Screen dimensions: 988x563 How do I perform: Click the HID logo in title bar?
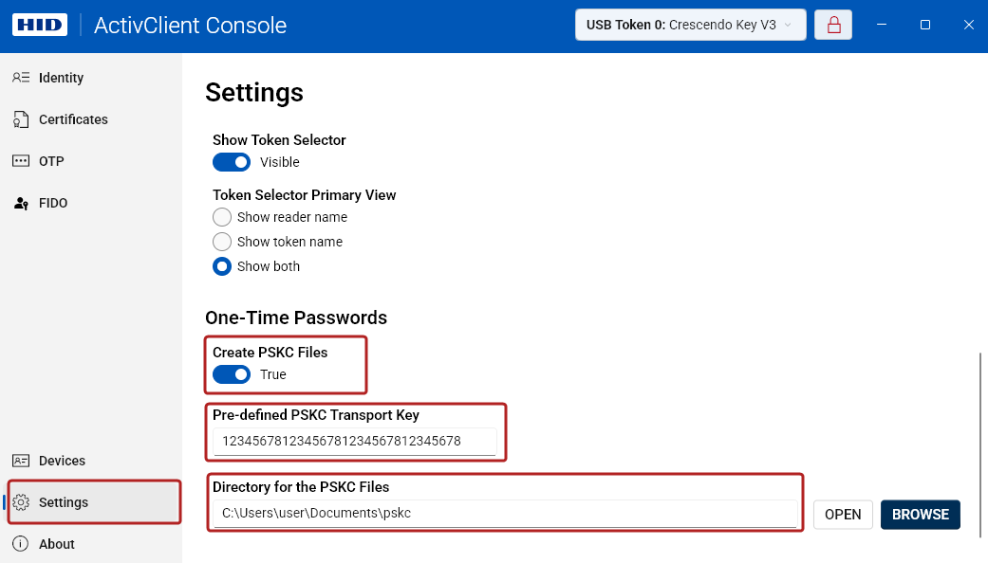tap(38, 26)
